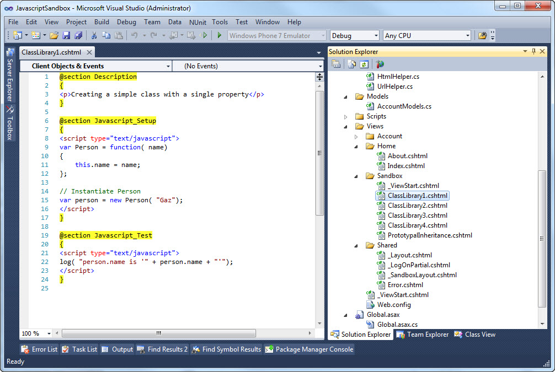Collapse the Shared folder node
555x372 pixels.
pos(356,245)
